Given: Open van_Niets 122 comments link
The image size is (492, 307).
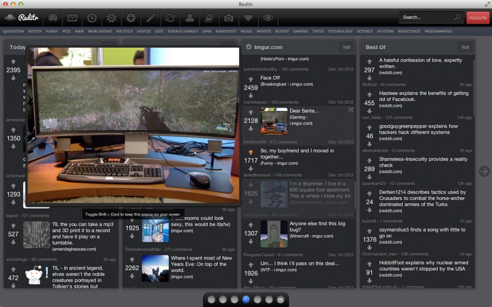Looking at the screenshot, I should [x=387, y=117].
